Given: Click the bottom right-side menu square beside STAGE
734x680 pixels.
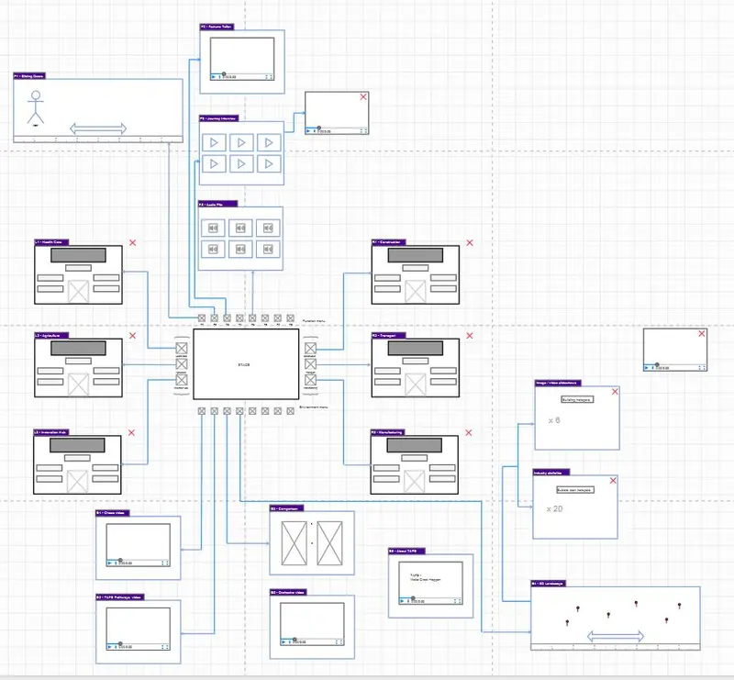Looking at the screenshot, I should 310,380.
